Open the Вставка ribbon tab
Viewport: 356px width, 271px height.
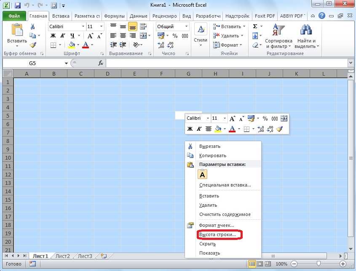pyautogui.click(x=61, y=16)
